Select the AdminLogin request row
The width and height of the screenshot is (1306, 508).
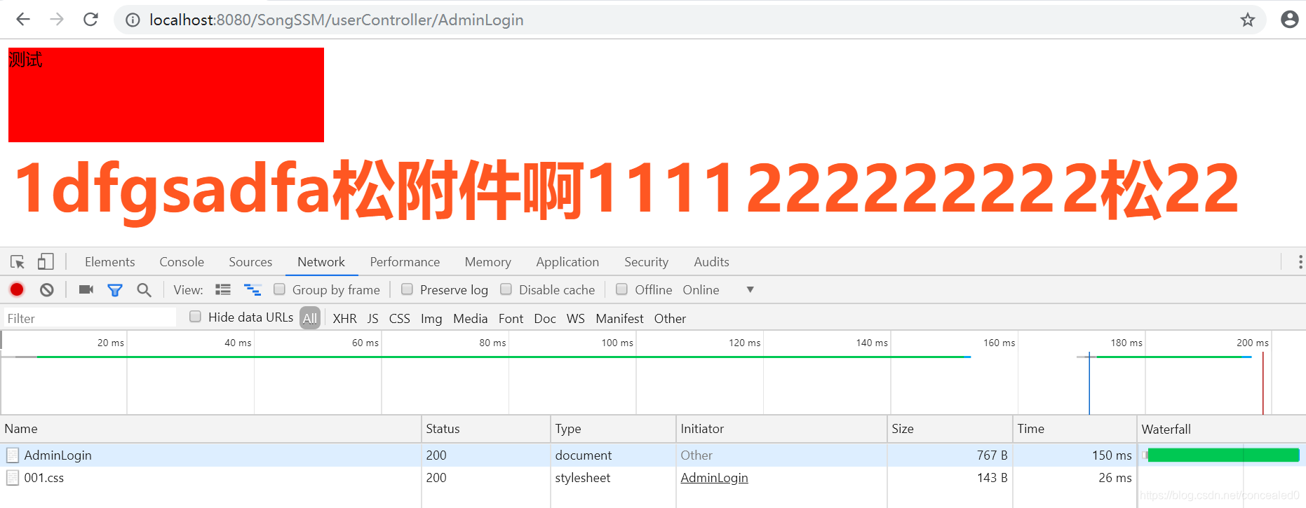653,455
